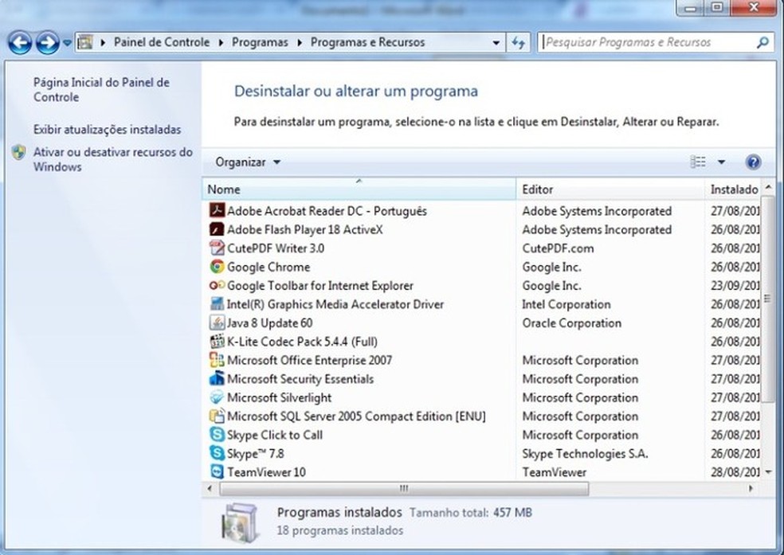Viewport: 784px width, 555px height.
Task: Click Programas in the breadcrumb path
Action: (x=260, y=42)
